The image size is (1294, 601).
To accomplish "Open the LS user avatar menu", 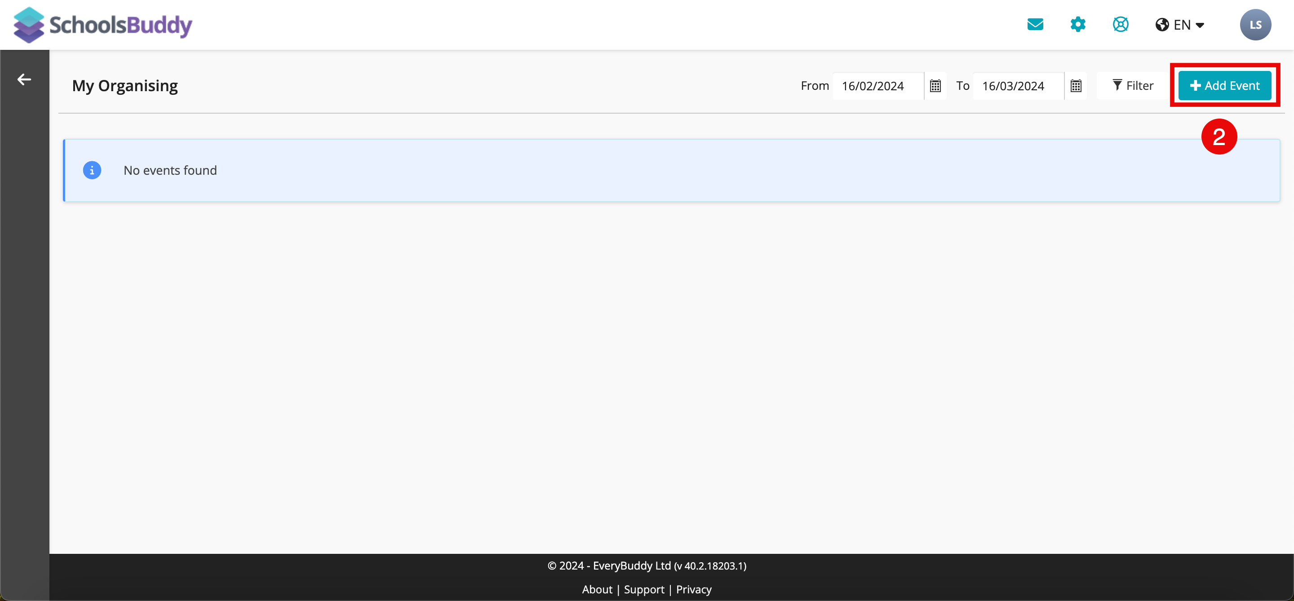I will click(1255, 25).
